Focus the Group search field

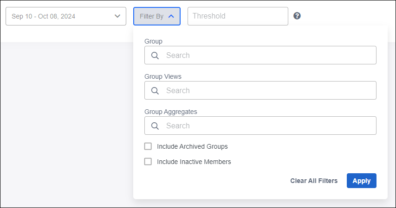coord(268,55)
